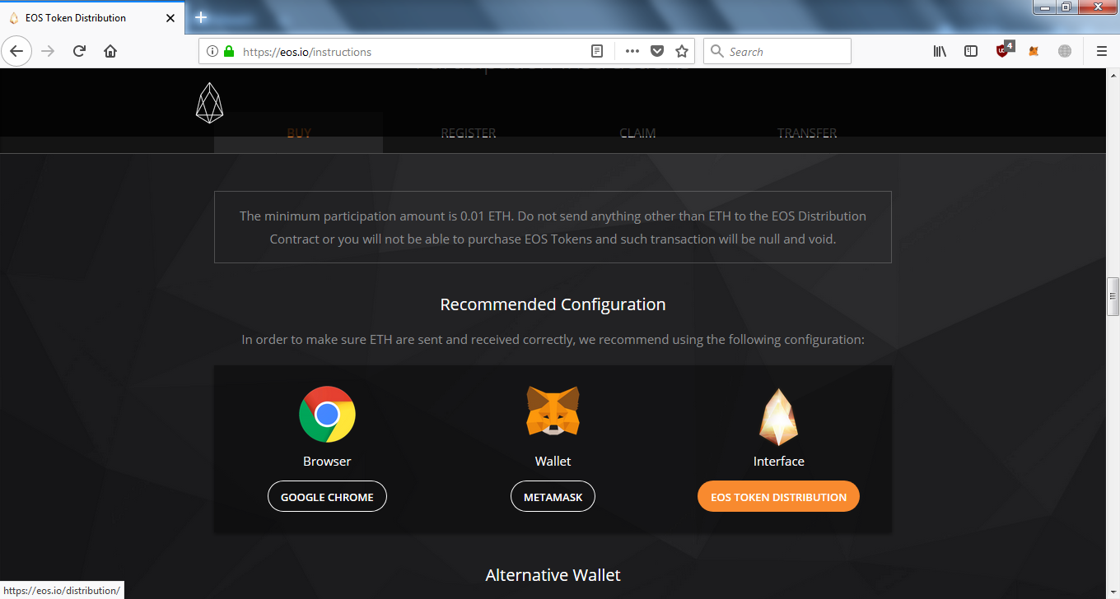Click the search magnifier icon

[x=717, y=51]
